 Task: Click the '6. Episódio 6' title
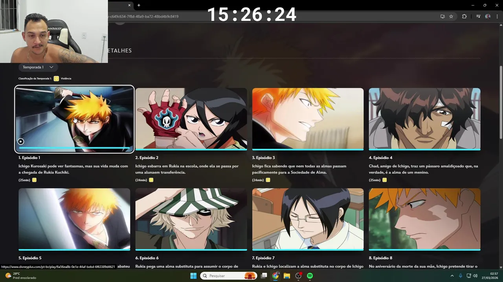pyautogui.click(x=147, y=258)
